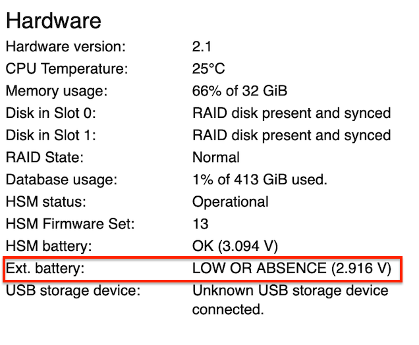Click the HSM status value Operational
Screen dimensions: 419x345
click(x=230, y=201)
